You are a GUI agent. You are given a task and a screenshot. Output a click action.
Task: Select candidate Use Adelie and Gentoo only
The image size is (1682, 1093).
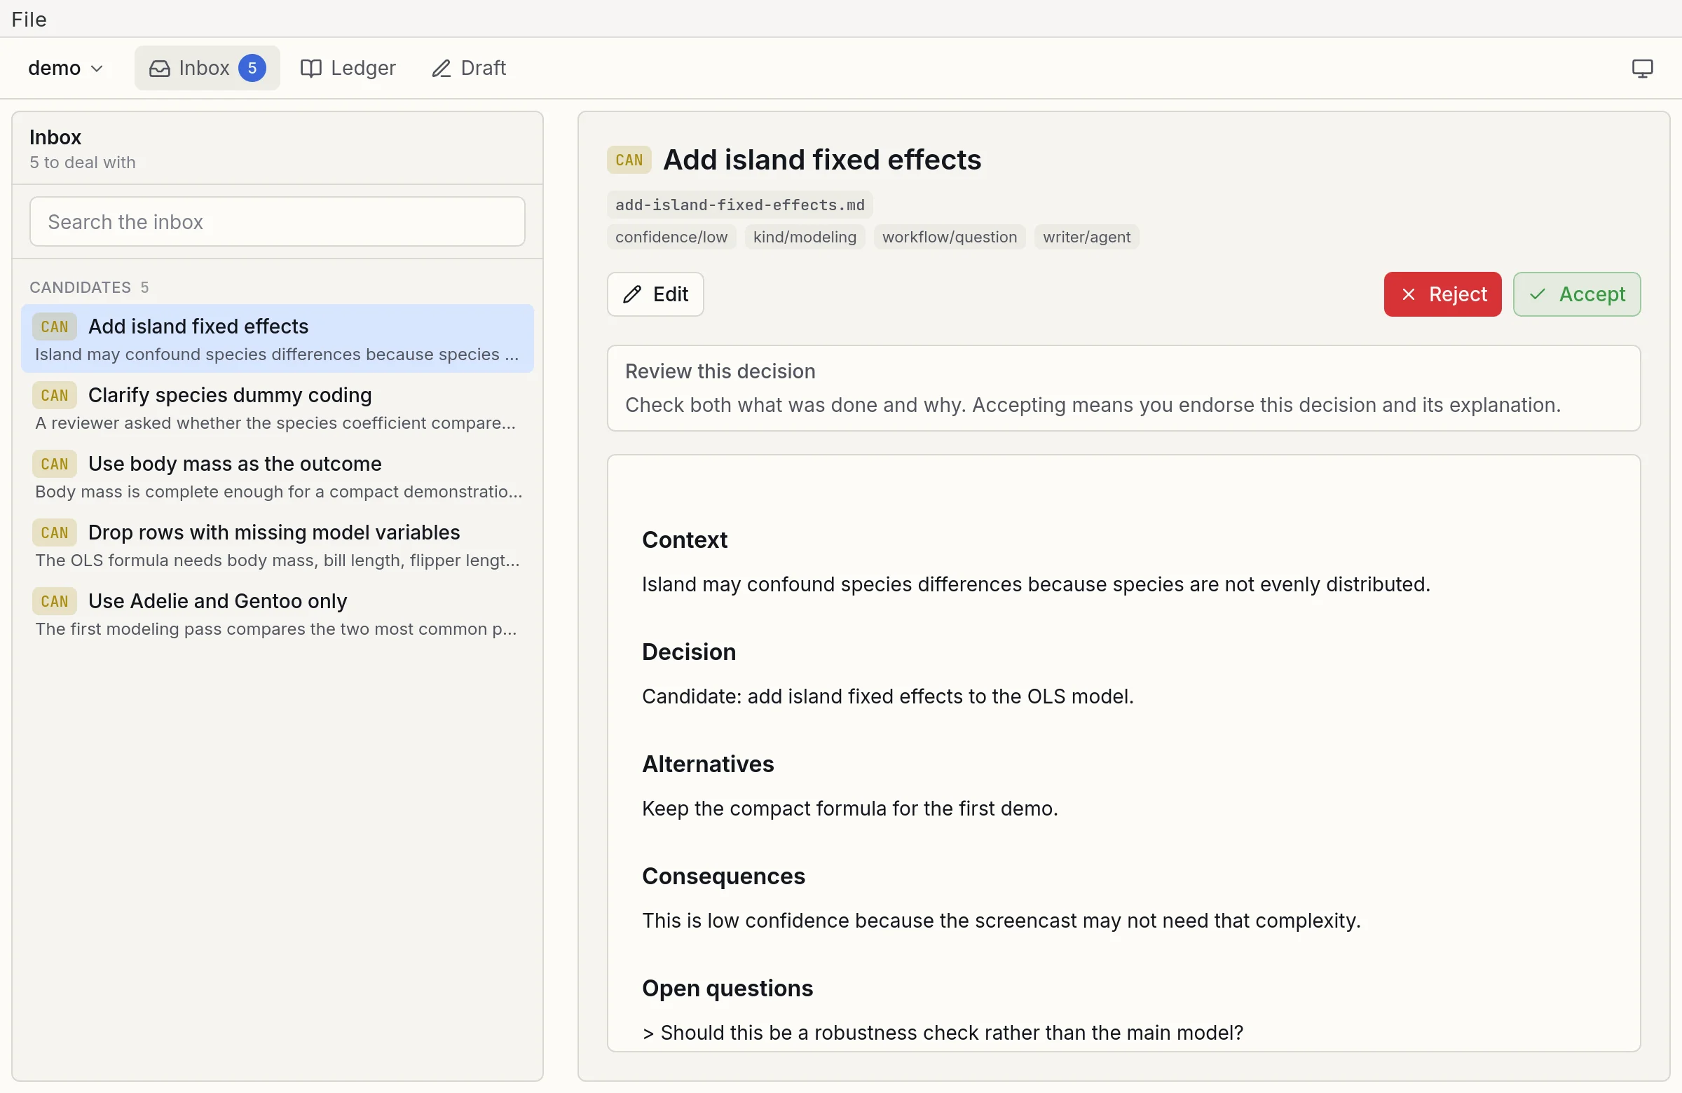click(277, 612)
